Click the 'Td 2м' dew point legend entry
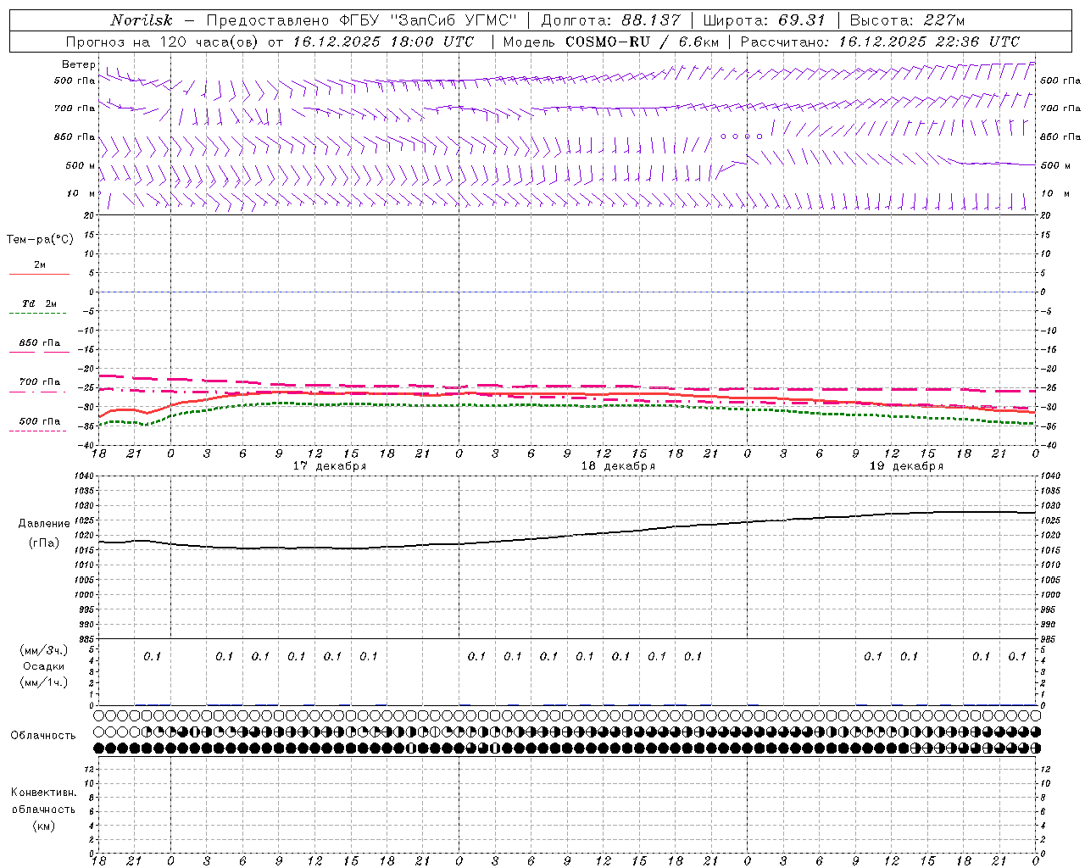This screenshot has width=1085, height=868. point(39,303)
